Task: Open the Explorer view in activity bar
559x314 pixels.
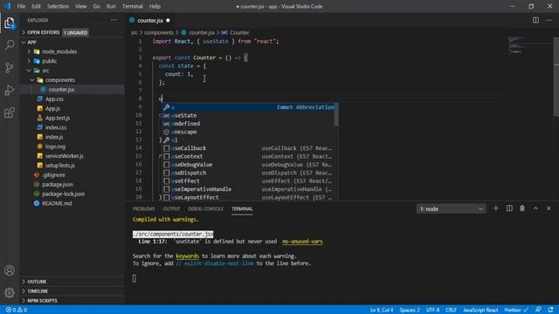Action: click(x=10, y=24)
